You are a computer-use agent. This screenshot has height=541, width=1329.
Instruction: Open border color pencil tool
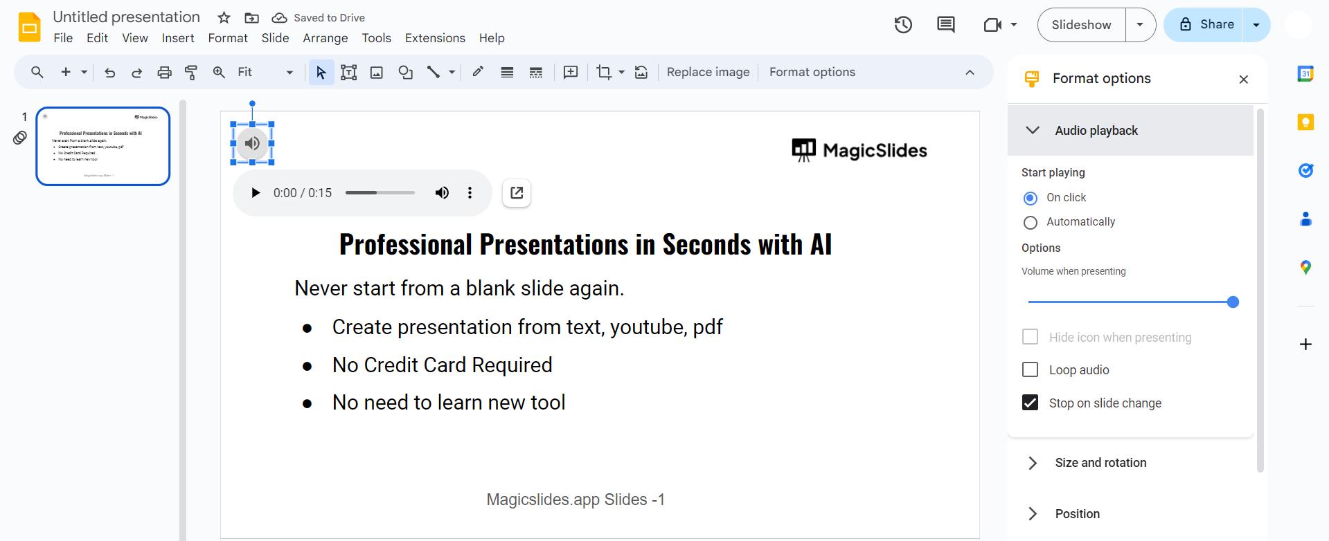tap(478, 72)
